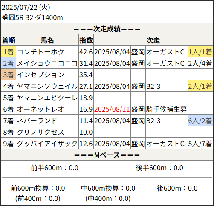
Task: Select ヤマニンエピクーレ row name
Action: pos(47,98)
